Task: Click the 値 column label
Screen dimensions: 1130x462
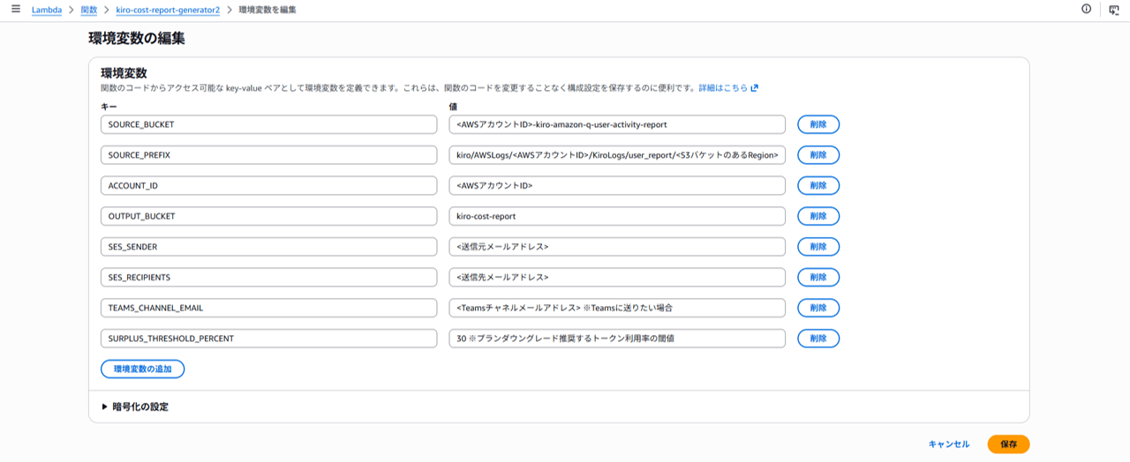Action: [x=453, y=106]
